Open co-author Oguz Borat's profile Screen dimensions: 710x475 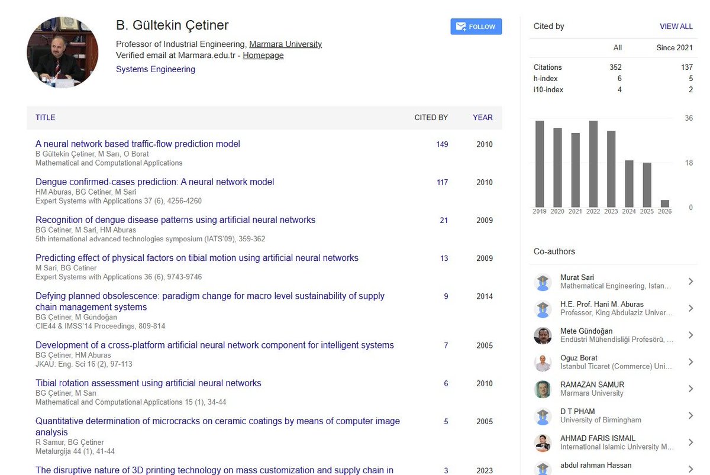coord(579,358)
